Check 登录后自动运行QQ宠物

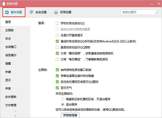tap(57, 47)
